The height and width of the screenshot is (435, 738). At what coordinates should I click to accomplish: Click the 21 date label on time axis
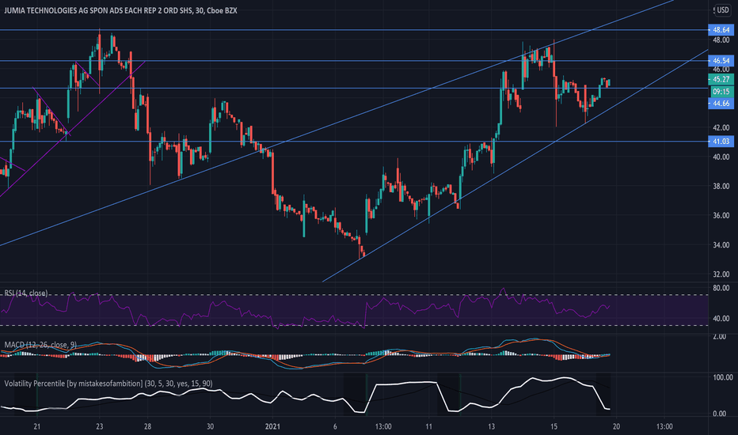click(36, 427)
